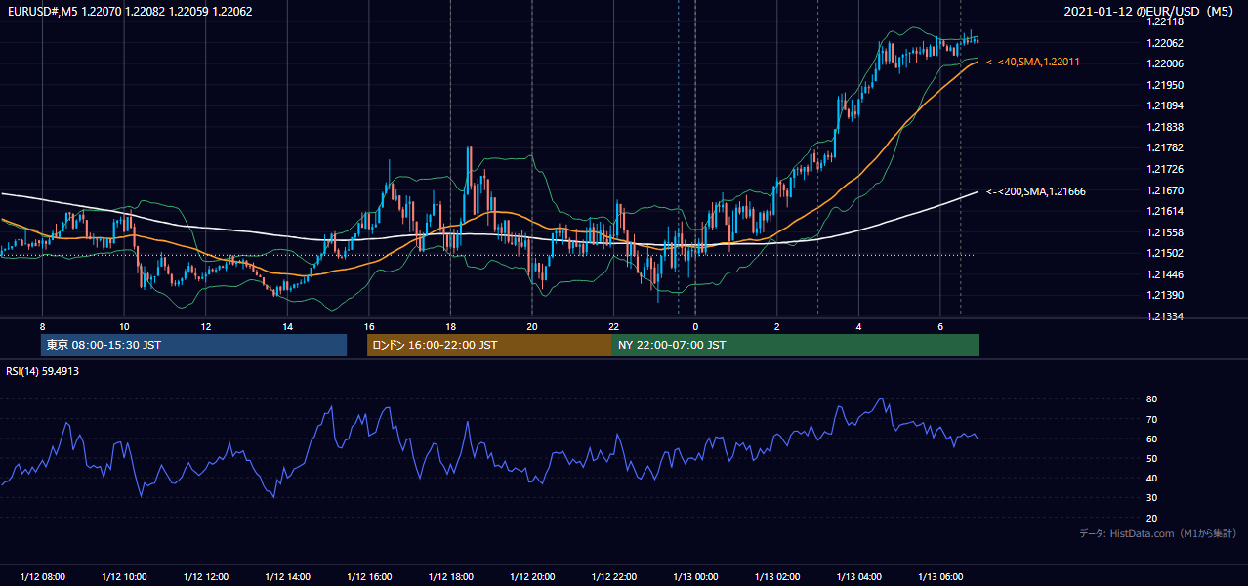1248x586 pixels.
Task: Click the 1/12 22:00 date label
Action: [613, 577]
